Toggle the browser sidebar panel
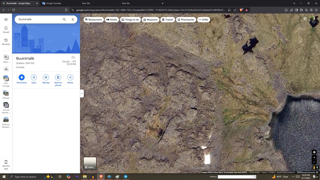 (x=296, y=10)
